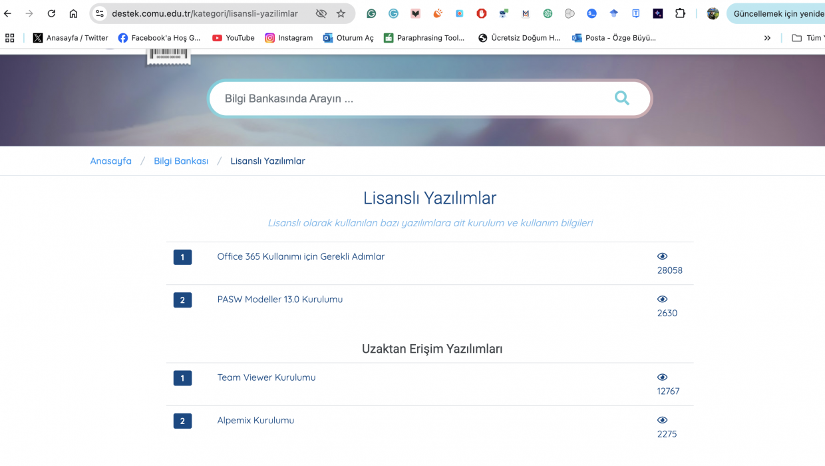The width and height of the screenshot is (825, 466).
Task: Open the Tüm Yer İşaretleri bookmarks folder
Action: point(807,38)
